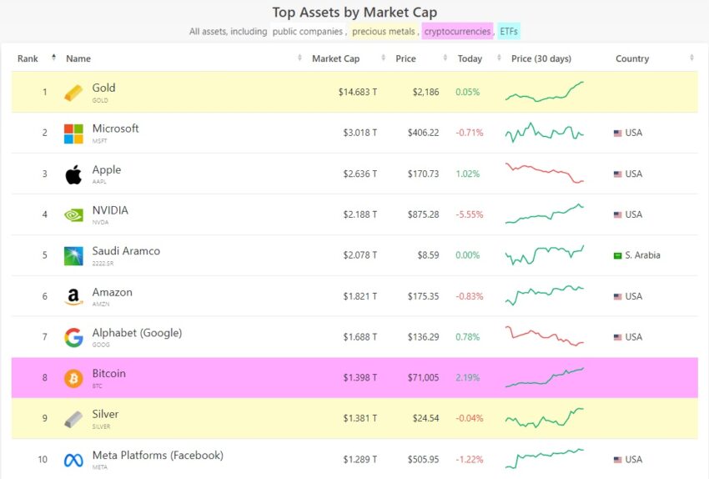Toggle the precious metals filter tag

point(384,31)
